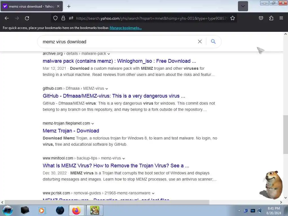Expand options for www.minitool.com result
The width and height of the screenshot is (288, 216).
click(124, 159)
